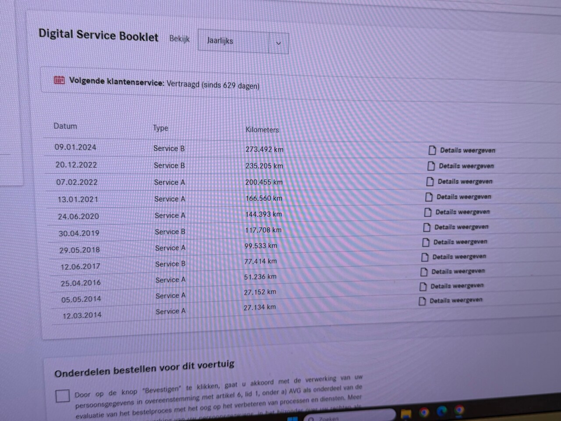Launch Microsoft Edge from the taskbar
The height and width of the screenshot is (421, 561).
[441, 411]
